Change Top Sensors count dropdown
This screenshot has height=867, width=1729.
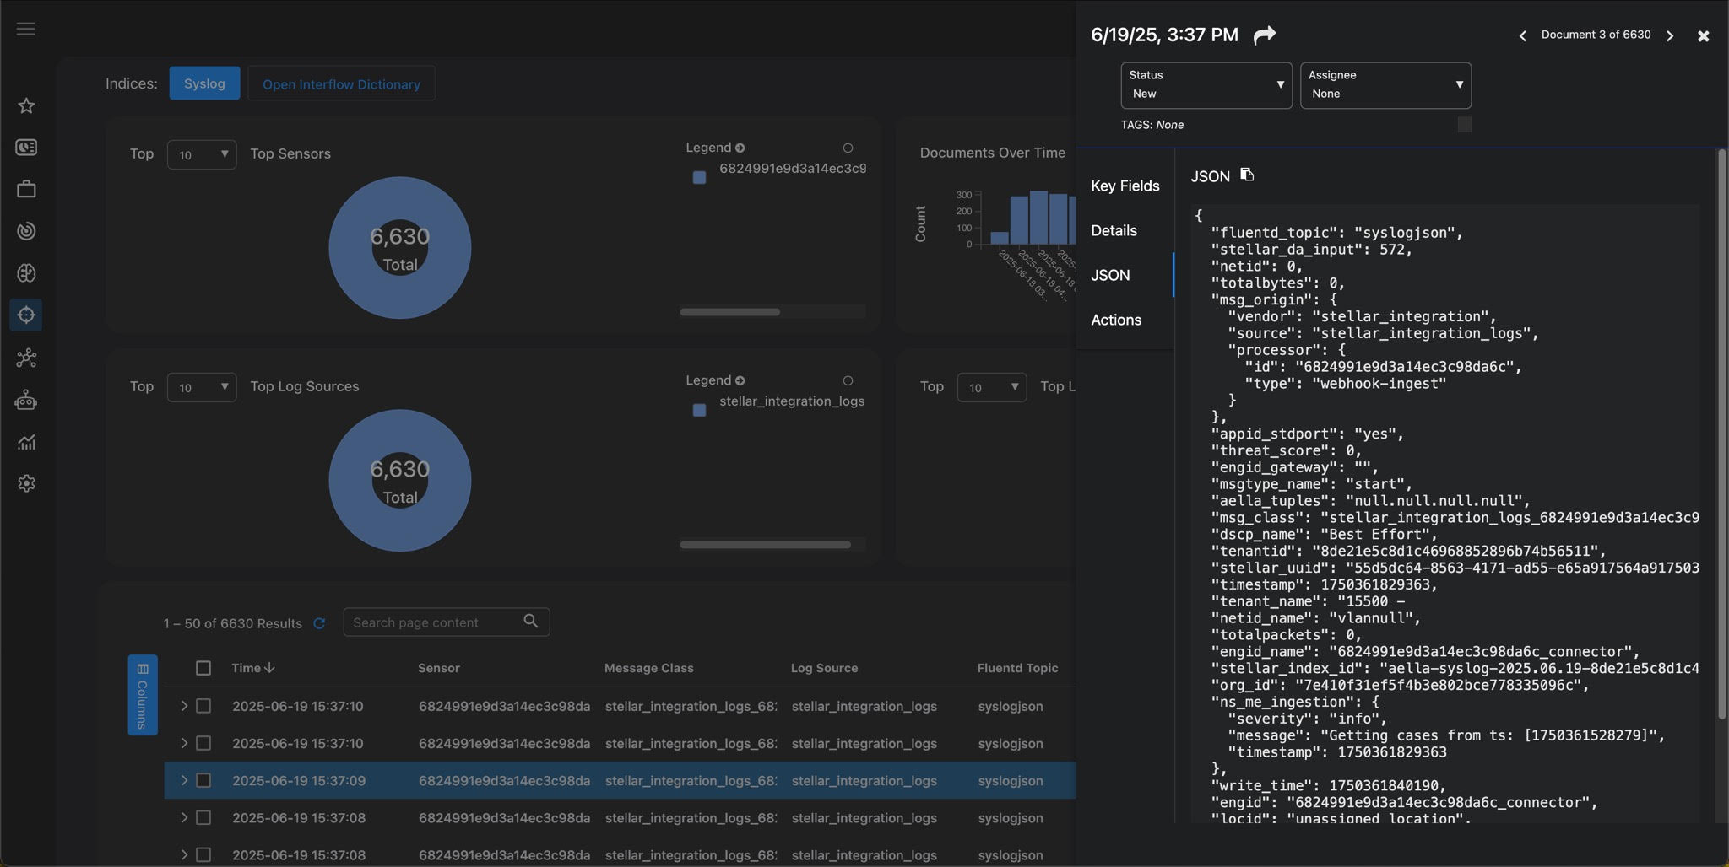coord(202,154)
